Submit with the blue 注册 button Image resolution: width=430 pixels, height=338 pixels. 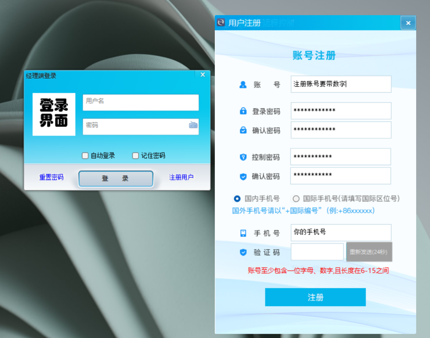point(315,297)
